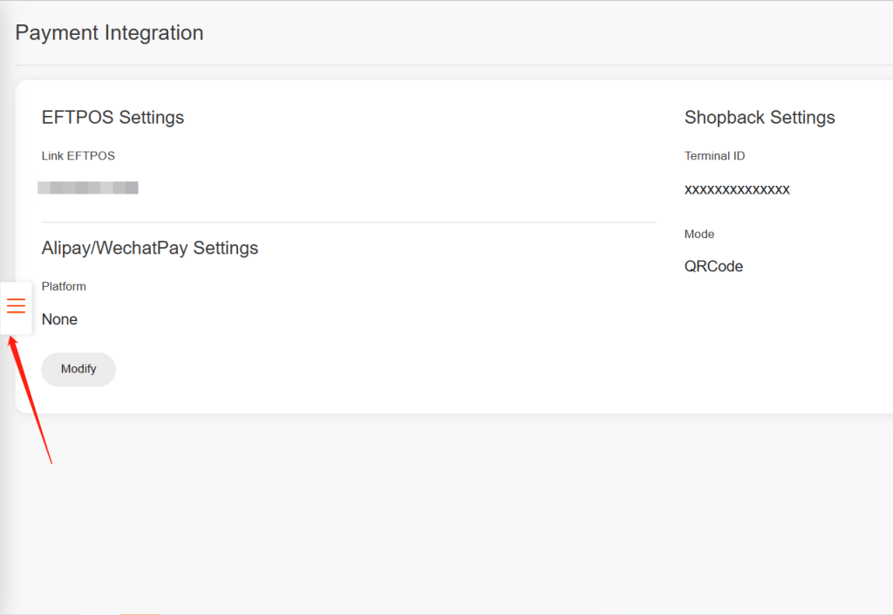Click divider line under Payment Integration title
This screenshot has height=615, width=893.
(x=436, y=65)
